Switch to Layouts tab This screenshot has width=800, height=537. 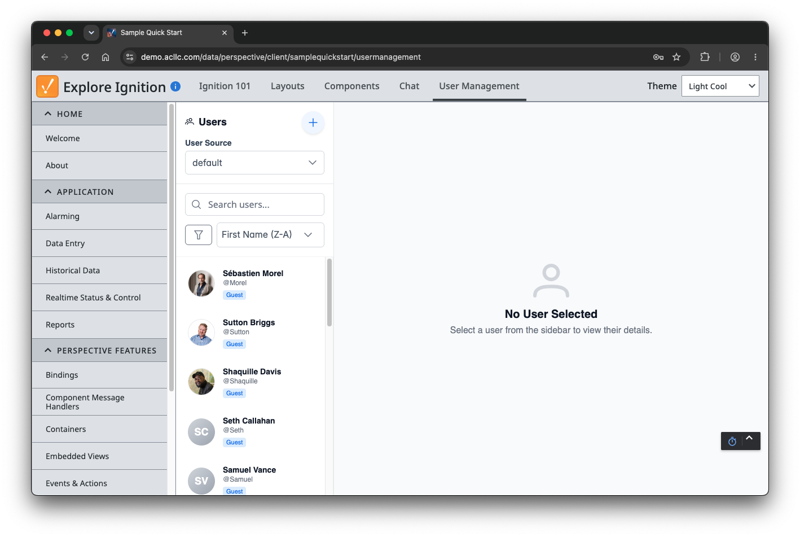288,86
